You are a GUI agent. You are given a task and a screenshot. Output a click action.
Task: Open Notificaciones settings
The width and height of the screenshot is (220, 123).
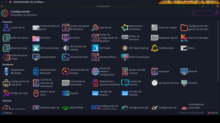tap(155, 48)
